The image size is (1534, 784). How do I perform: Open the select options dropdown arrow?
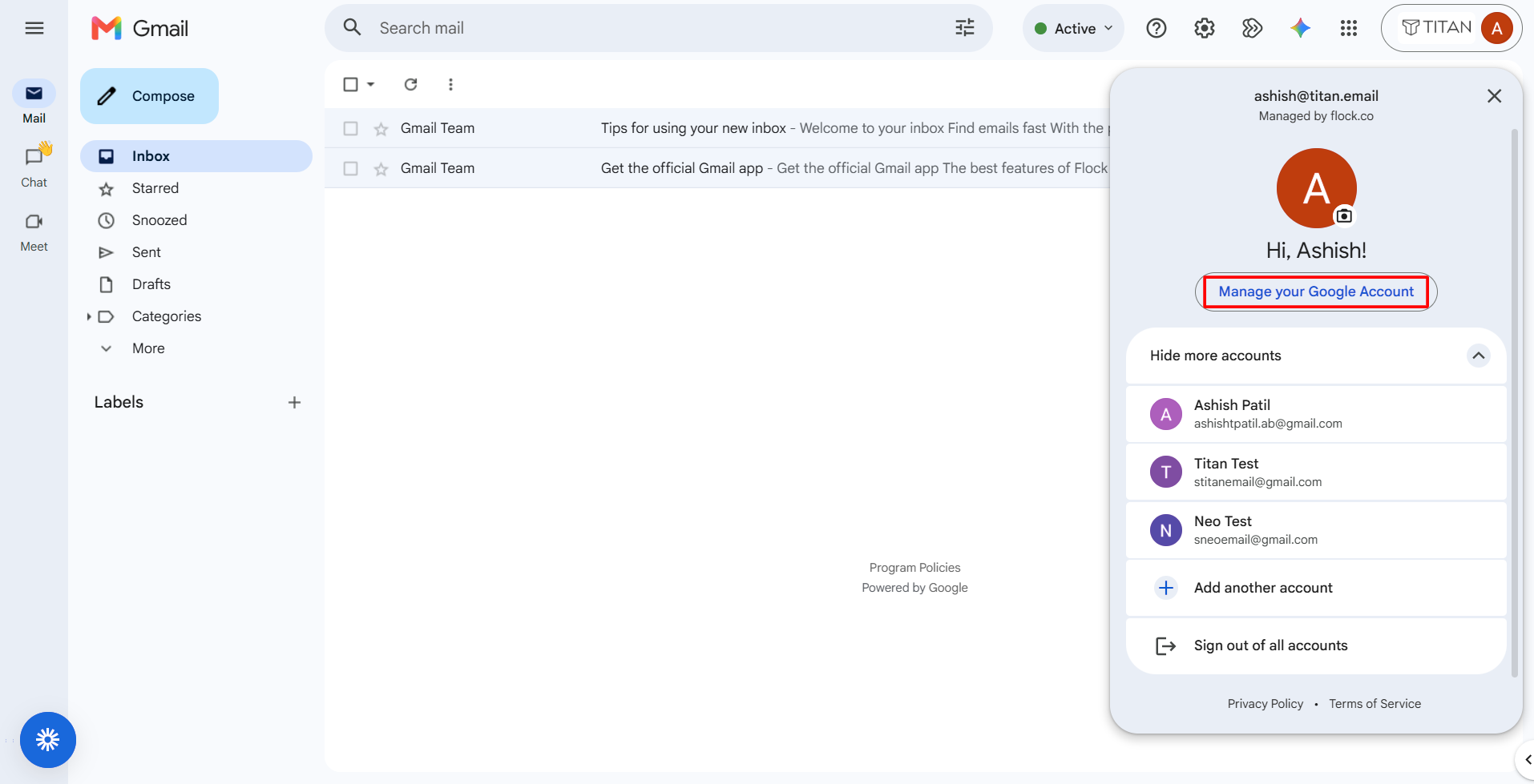(x=370, y=84)
